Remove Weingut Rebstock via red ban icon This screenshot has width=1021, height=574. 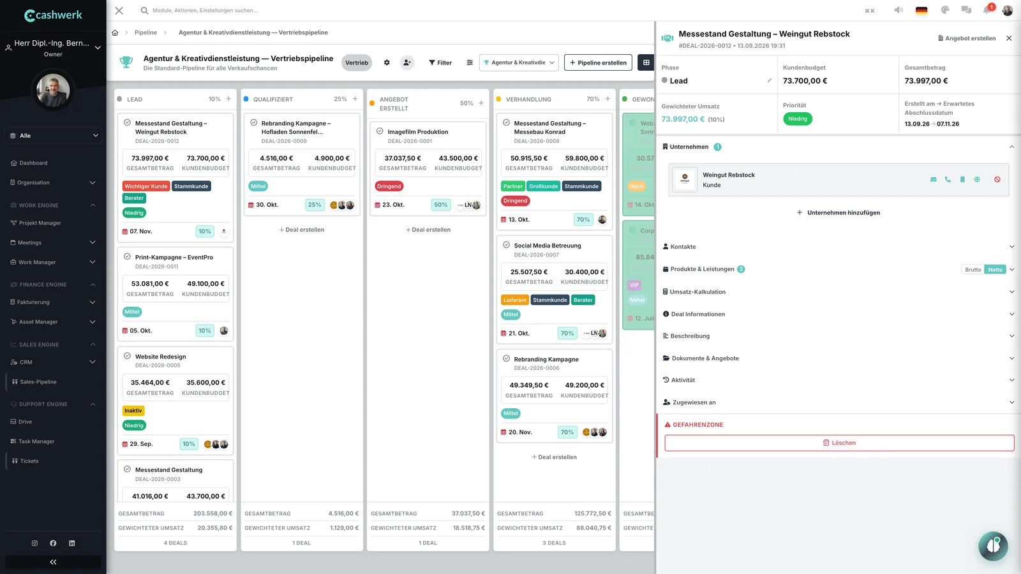tap(997, 179)
